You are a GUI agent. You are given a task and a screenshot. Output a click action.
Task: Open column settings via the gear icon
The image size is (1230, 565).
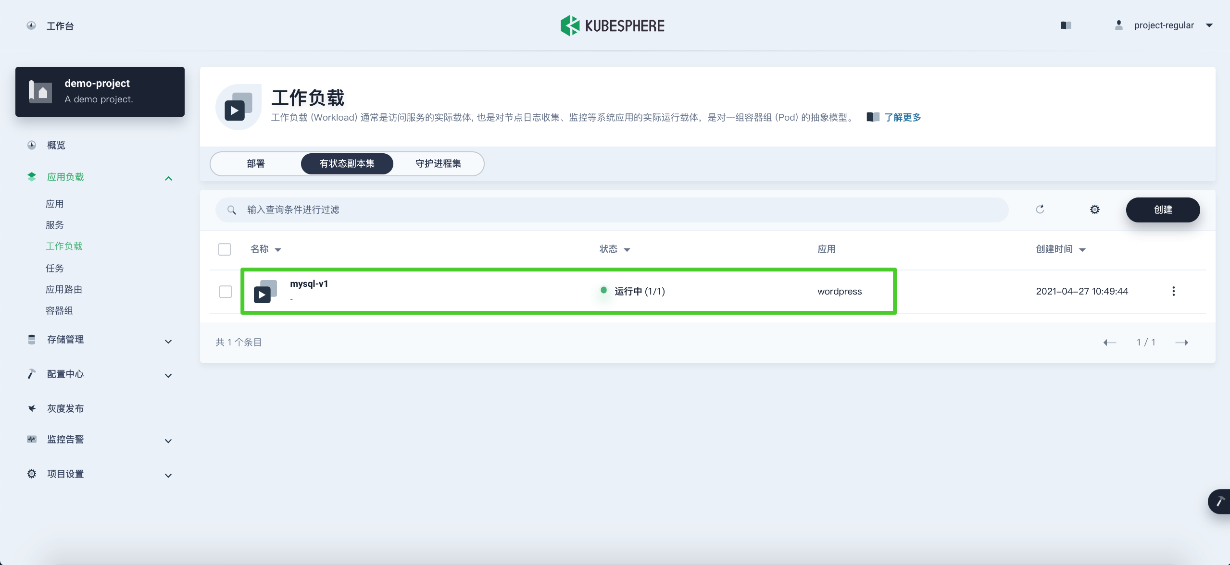[1094, 209]
